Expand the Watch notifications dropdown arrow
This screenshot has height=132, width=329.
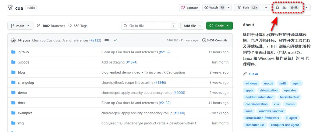(x=229, y=8)
